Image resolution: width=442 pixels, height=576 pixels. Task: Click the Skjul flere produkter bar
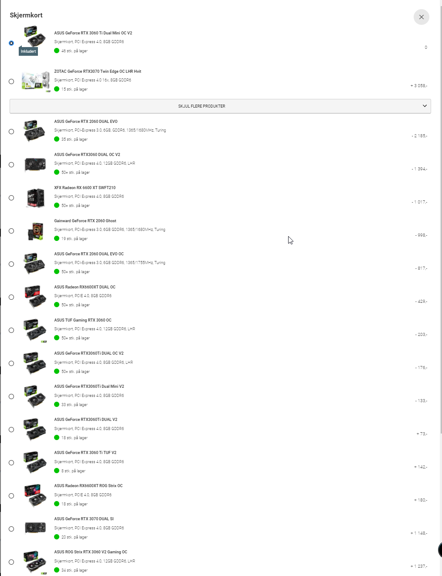(220, 106)
